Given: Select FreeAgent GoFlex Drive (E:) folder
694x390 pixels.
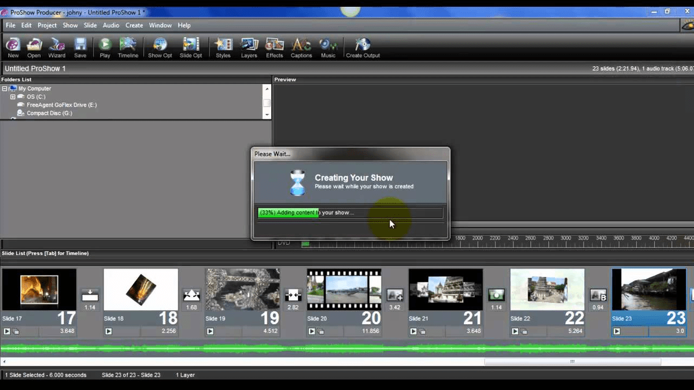Looking at the screenshot, I should tap(61, 105).
